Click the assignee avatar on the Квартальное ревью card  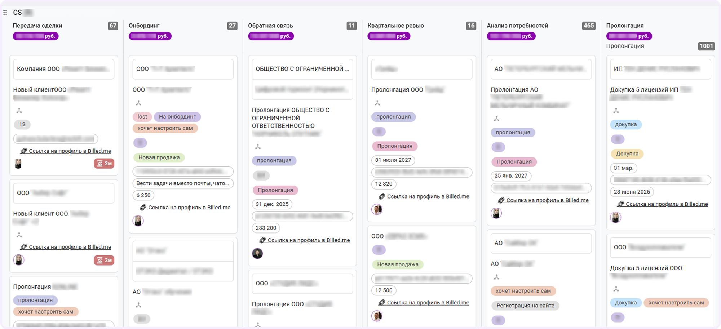377,209
